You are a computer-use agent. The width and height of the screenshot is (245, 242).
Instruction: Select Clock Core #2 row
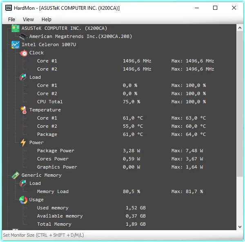point(125,69)
